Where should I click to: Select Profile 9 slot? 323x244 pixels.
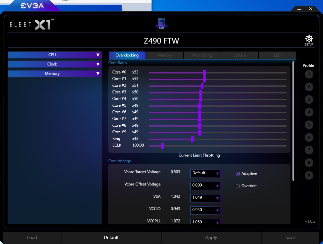pyautogui.click(x=309, y=175)
